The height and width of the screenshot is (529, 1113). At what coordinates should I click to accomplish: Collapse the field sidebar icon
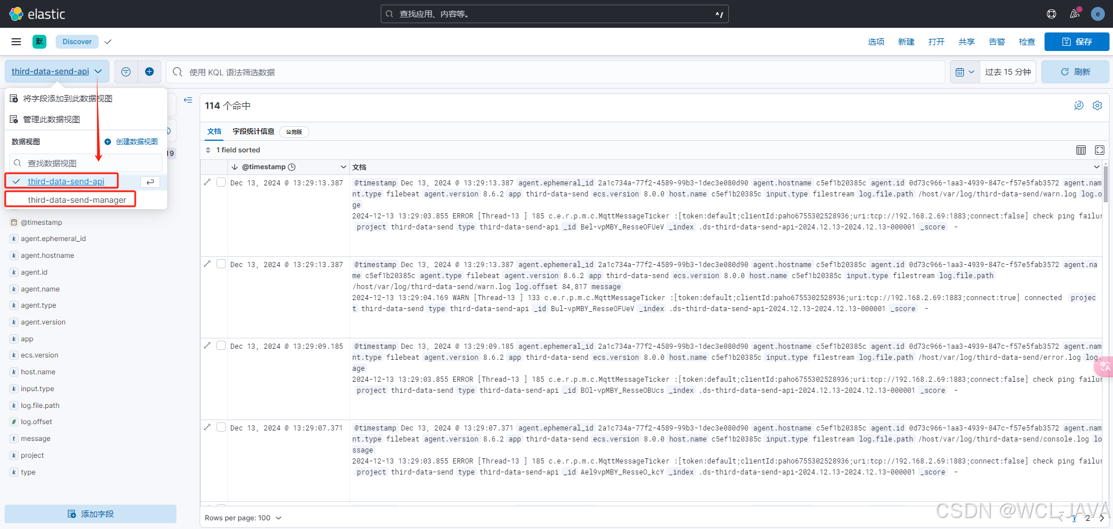[x=188, y=100]
